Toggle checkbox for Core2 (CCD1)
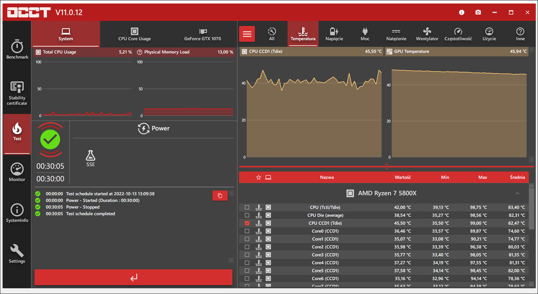This screenshot has width=538, height=294. pos(247,247)
